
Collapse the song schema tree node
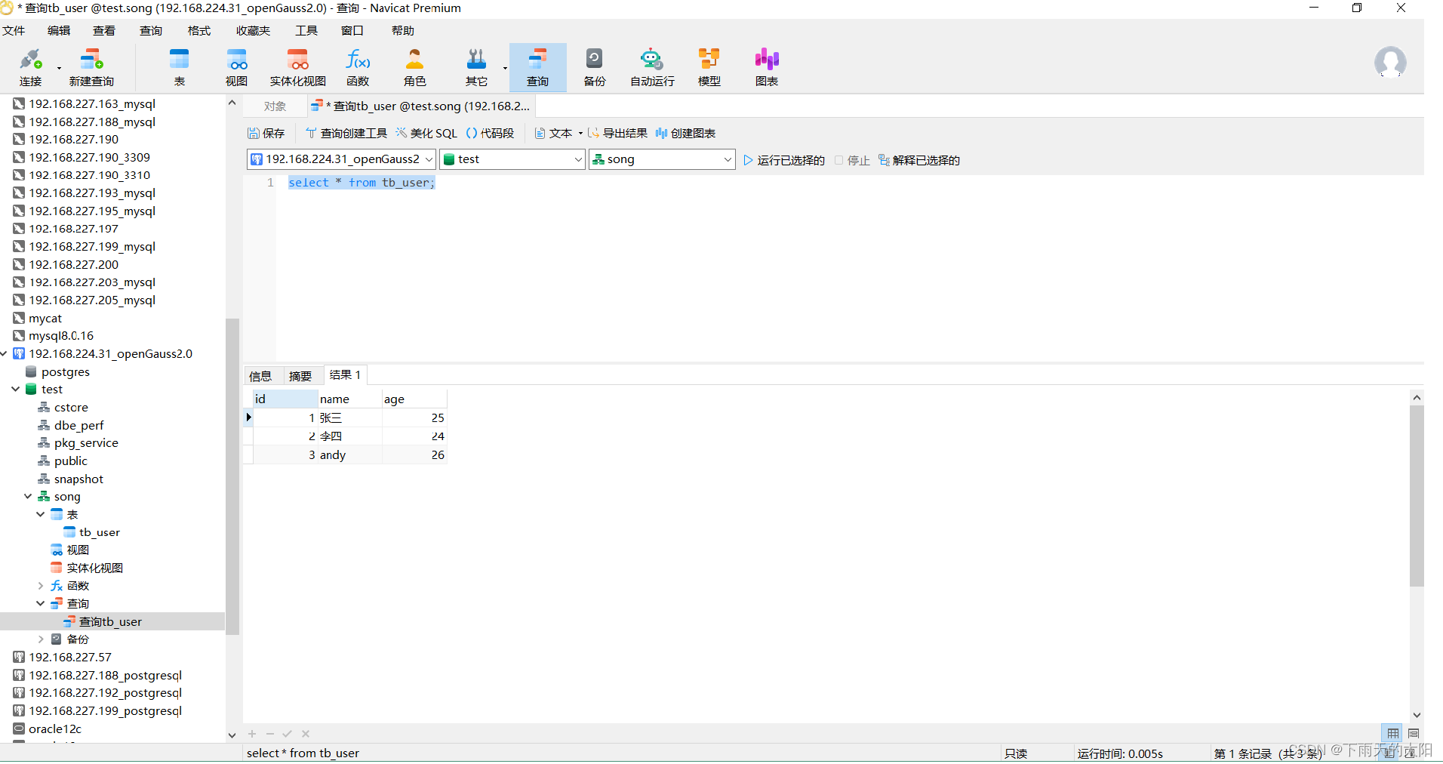[x=28, y=497]
